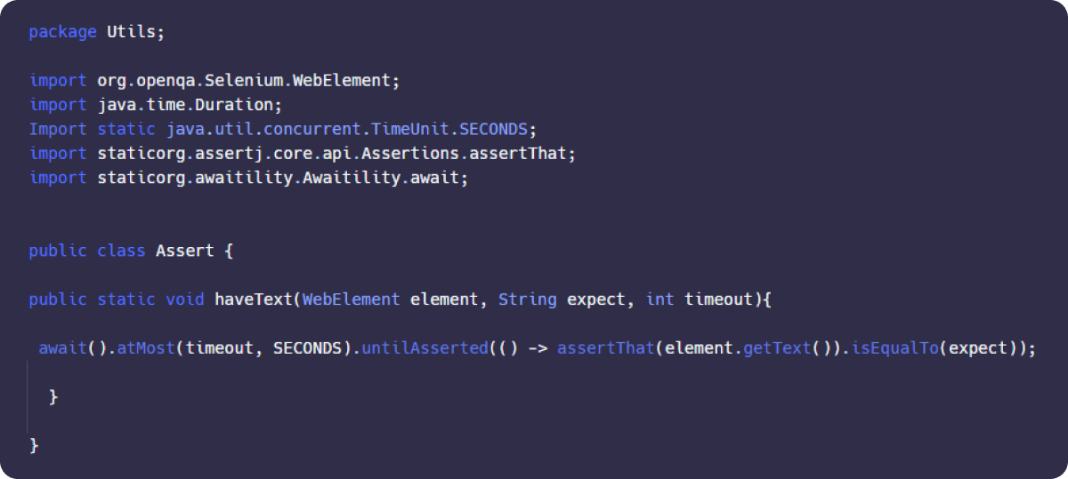
Task: Click the org.openqa.Selenium.WebElement import path
Action: [248, 81]
